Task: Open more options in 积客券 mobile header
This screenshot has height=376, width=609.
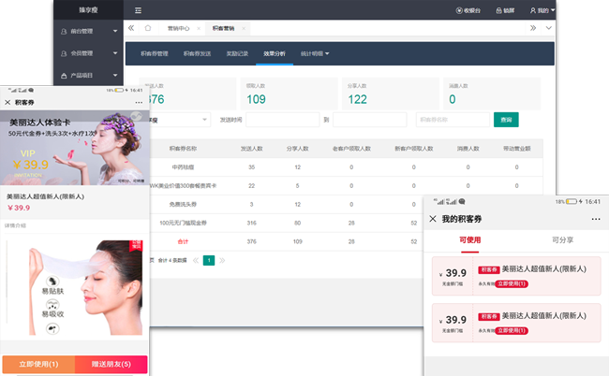Action: coord(140,102)
